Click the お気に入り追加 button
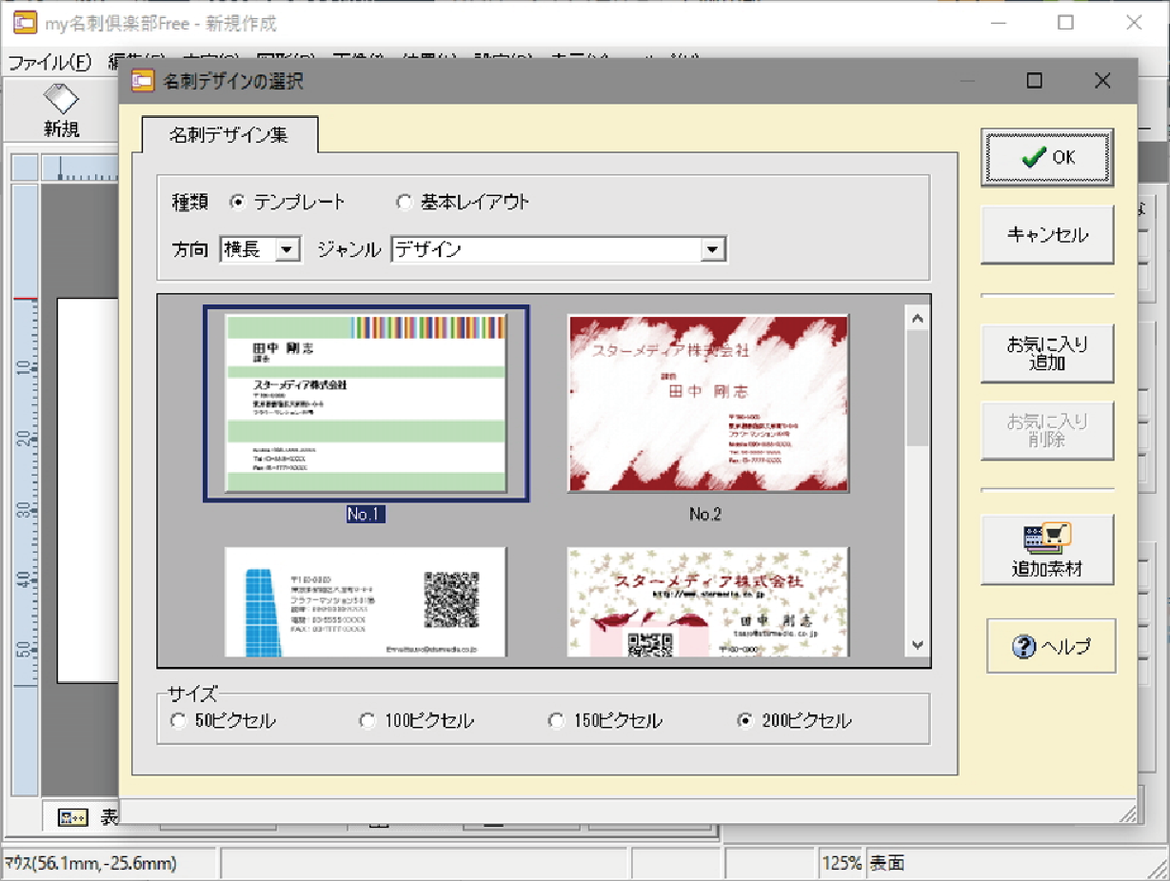 (x=1047, y=353)
